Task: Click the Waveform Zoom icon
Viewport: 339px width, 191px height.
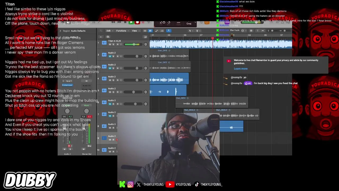Action: click(x=251, y=31)
